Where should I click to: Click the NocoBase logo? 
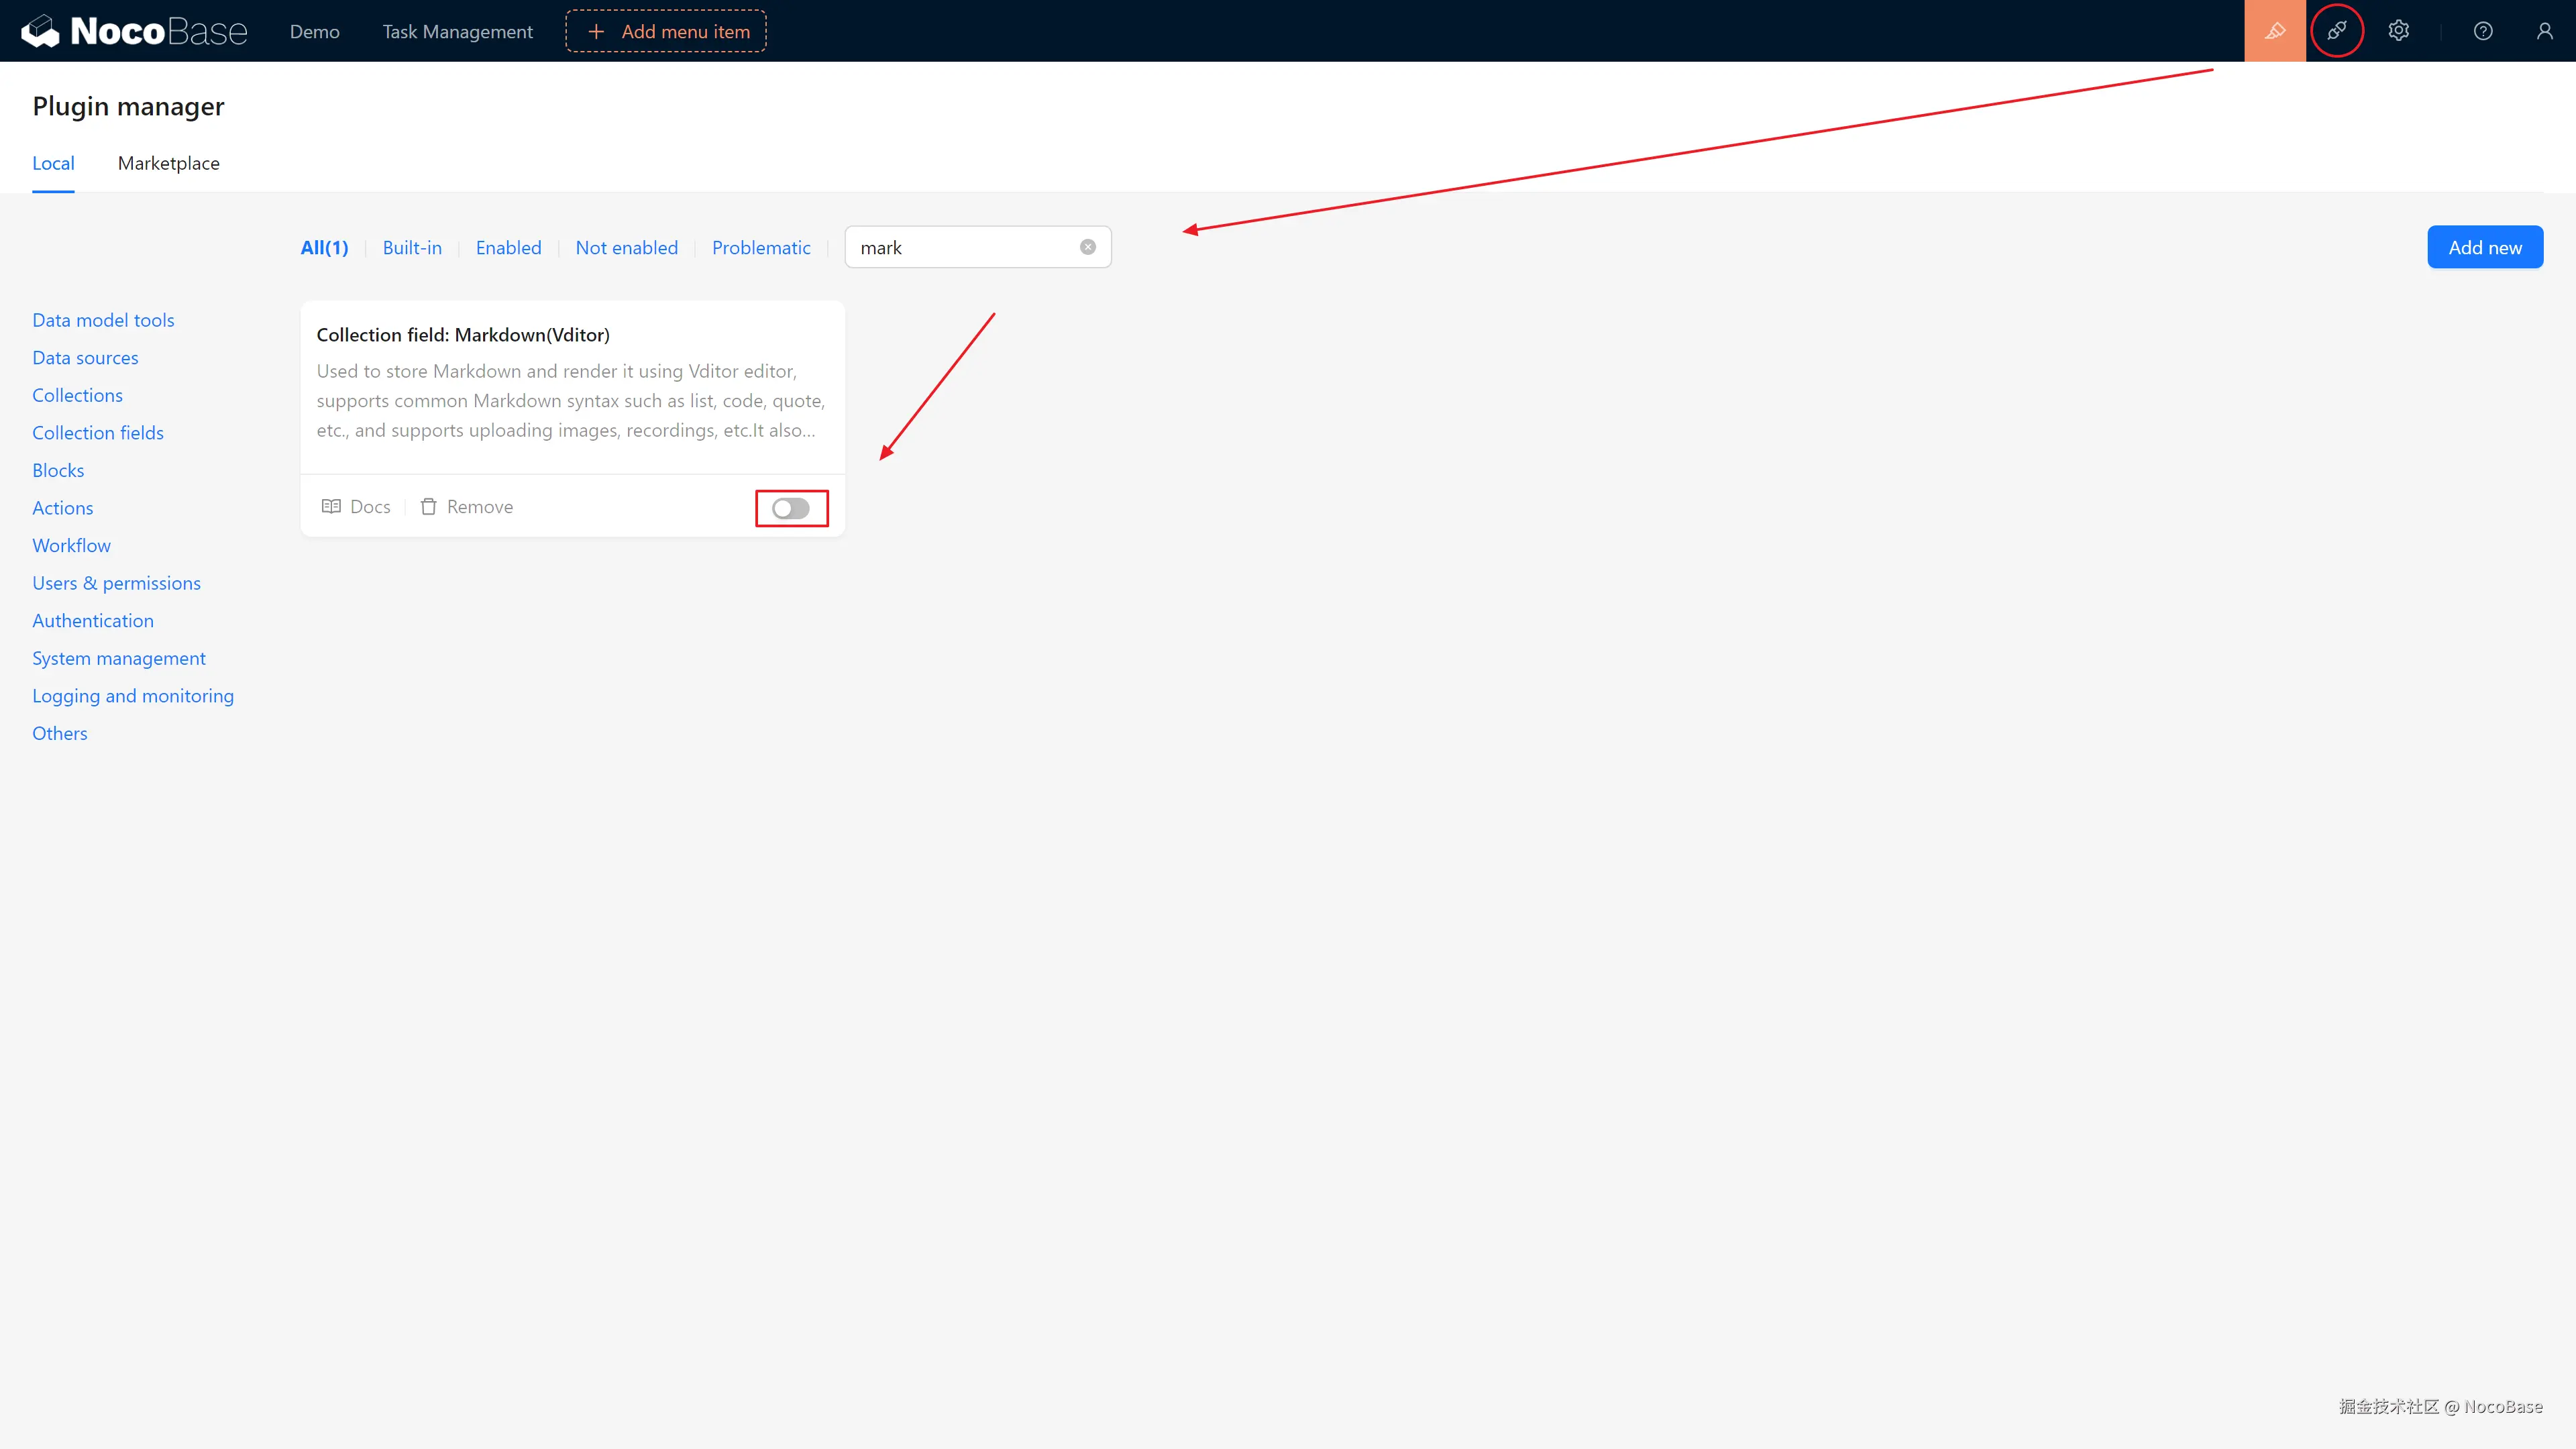[x=134, y=31]
